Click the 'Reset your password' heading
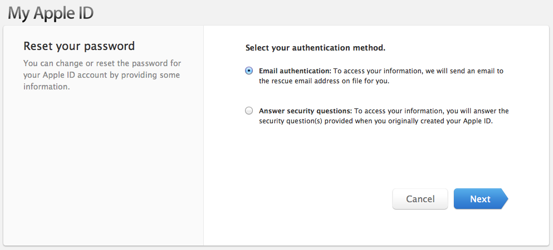553x250 pixels. coord(79,46)
